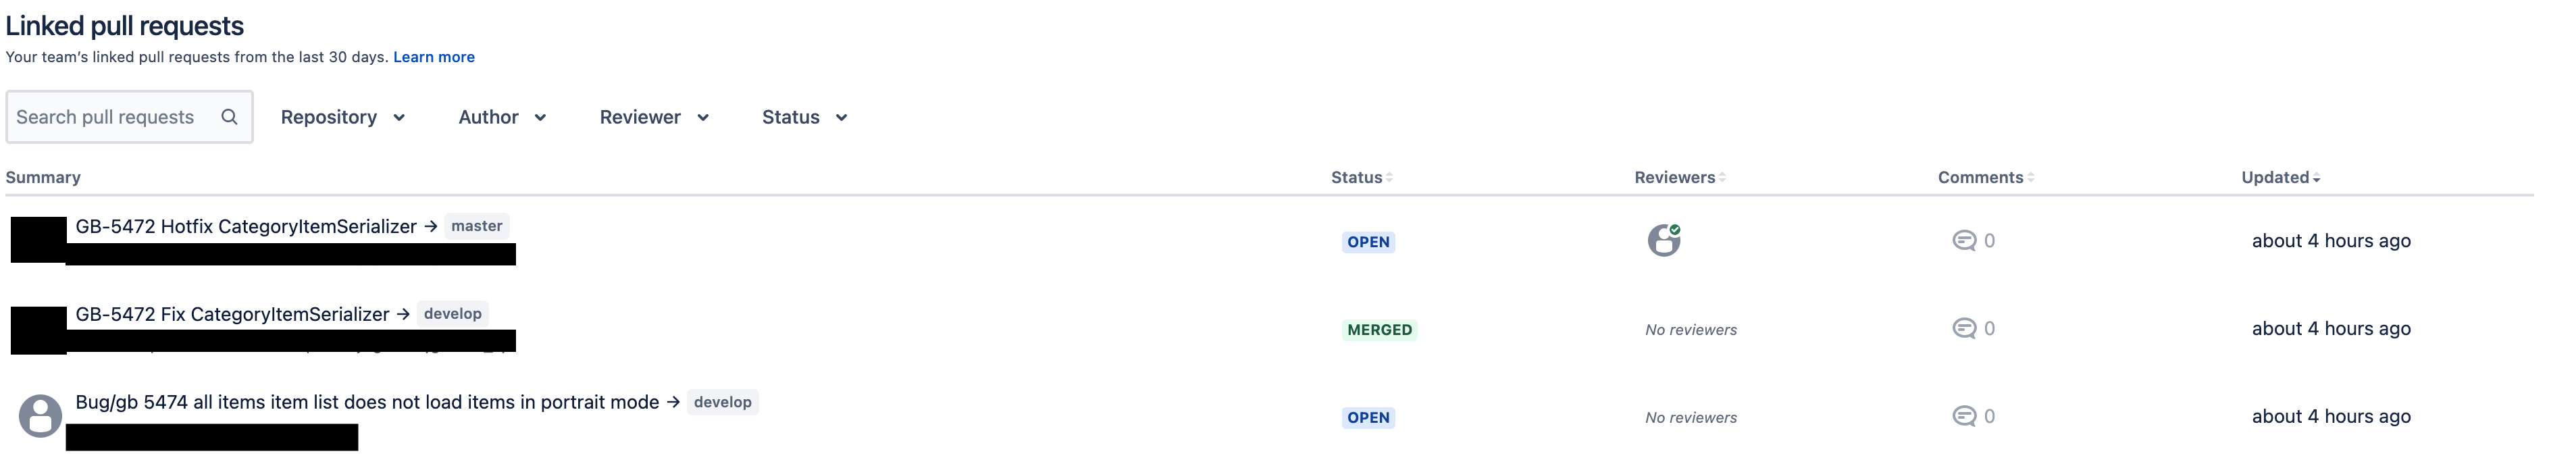This screenshot has width=2576, height=462.
Task: Open the Learn more link
Action: pos(434,57)
